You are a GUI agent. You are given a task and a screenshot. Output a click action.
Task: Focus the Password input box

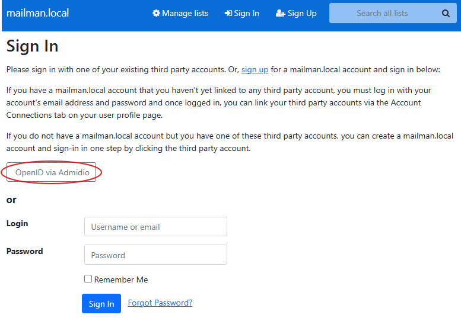coord(155,255)
